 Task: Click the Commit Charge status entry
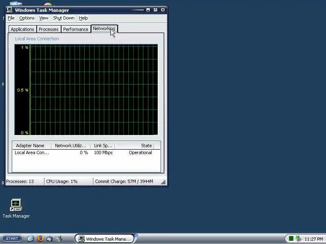pyautogui.click(x=124, y=181)
